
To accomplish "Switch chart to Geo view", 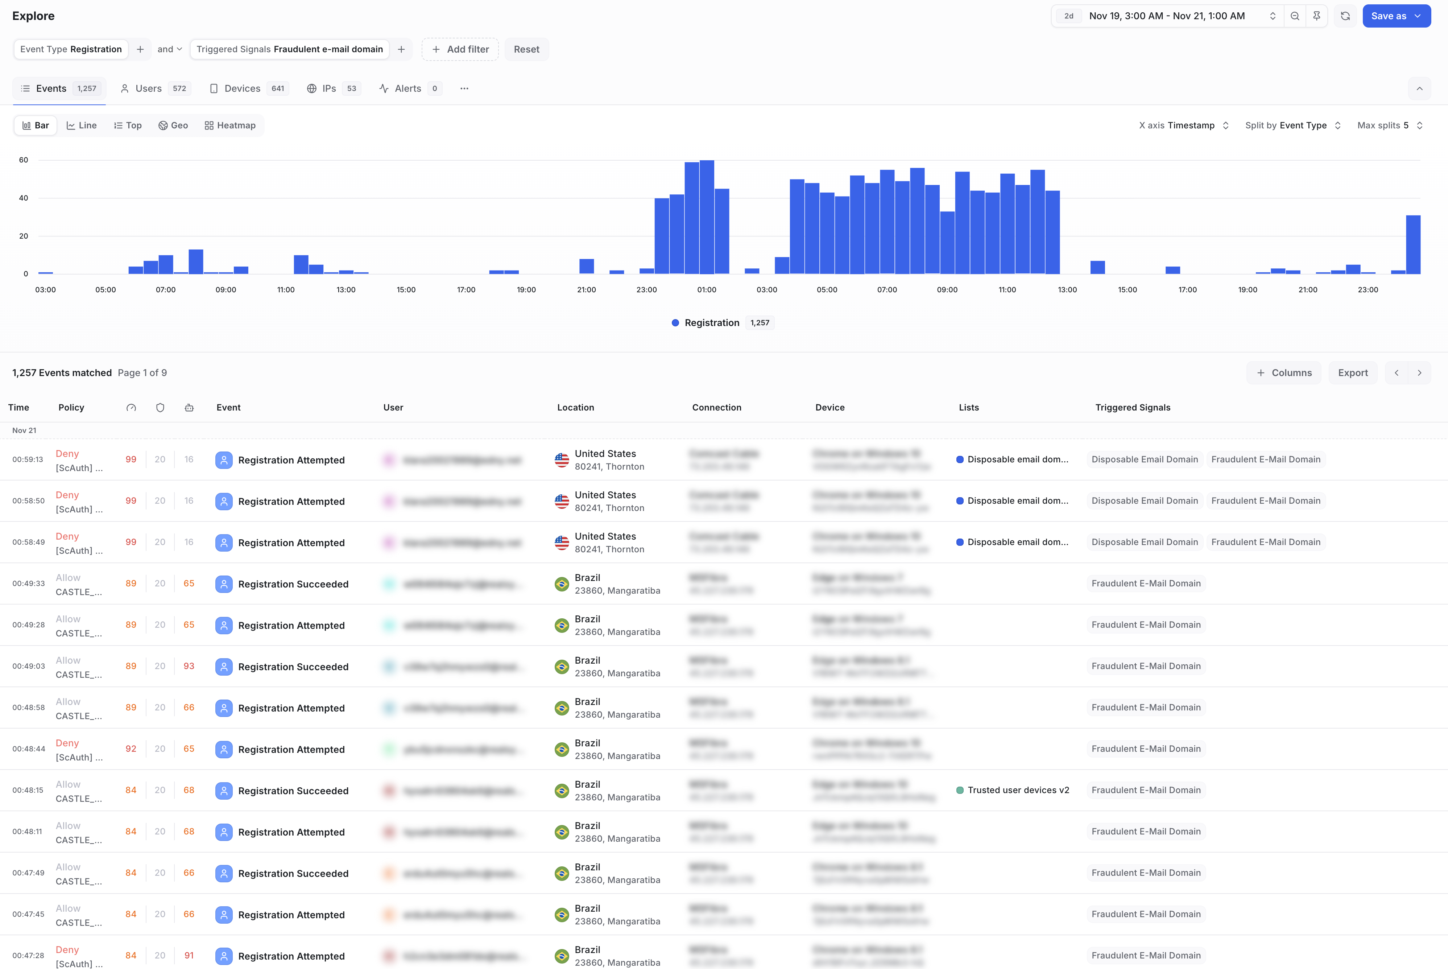I will [173, 125].
